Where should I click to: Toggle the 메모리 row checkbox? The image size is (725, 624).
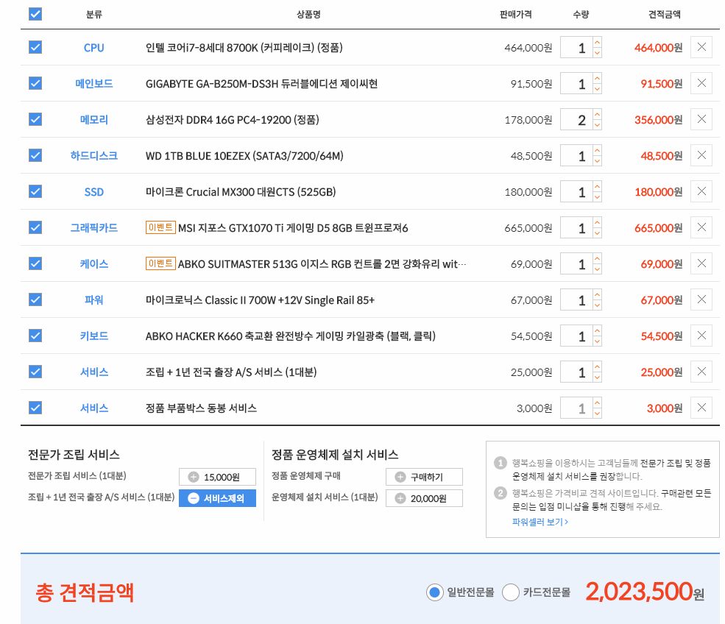pos(35,119)
